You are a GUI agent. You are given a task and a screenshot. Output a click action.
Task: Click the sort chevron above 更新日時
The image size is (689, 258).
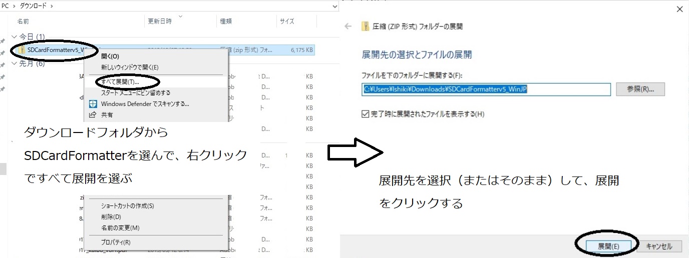pos(180,16)
